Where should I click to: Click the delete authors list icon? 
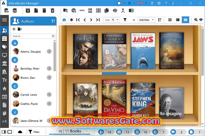pos(20,29)
